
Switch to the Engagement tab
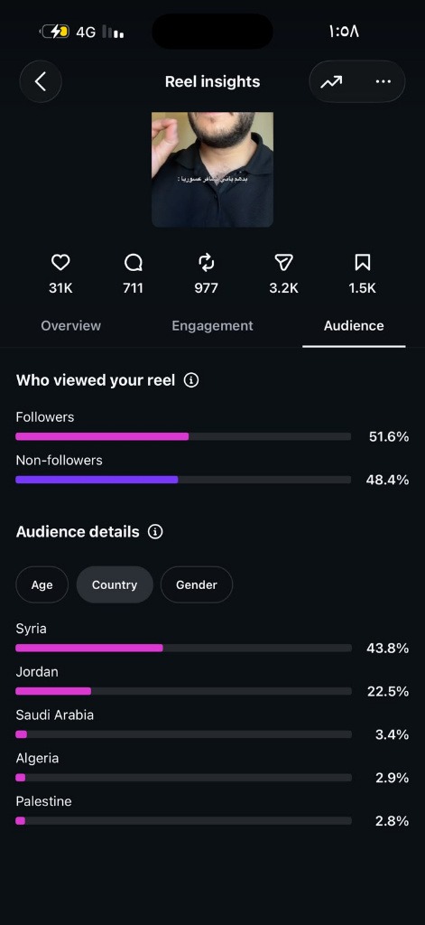[212, 325]
